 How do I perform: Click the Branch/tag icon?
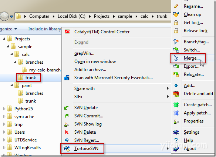pos(176,41)
